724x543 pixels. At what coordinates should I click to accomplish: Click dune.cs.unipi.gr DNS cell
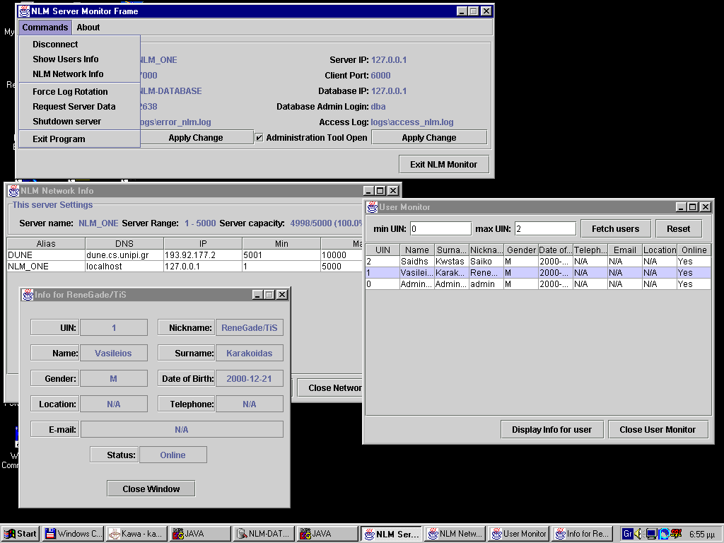(x=124, y=255)
